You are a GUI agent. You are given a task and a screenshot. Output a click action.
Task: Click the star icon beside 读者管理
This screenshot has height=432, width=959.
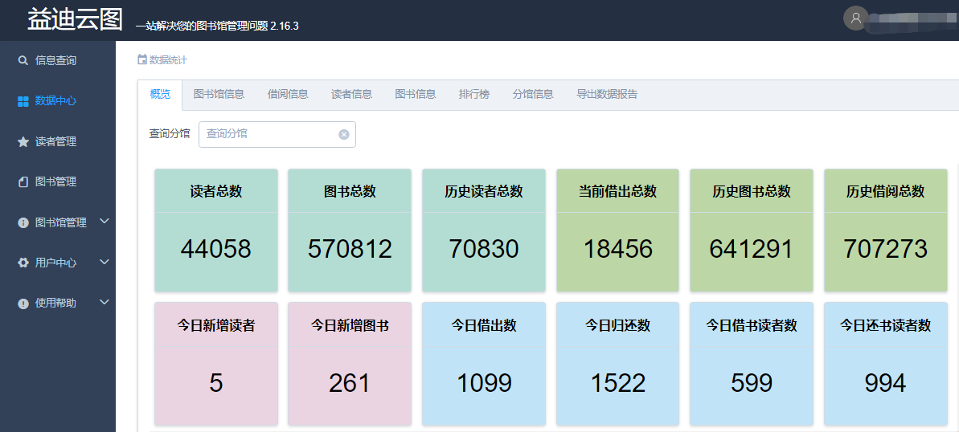pyautogui.click(x=23, y=141)
